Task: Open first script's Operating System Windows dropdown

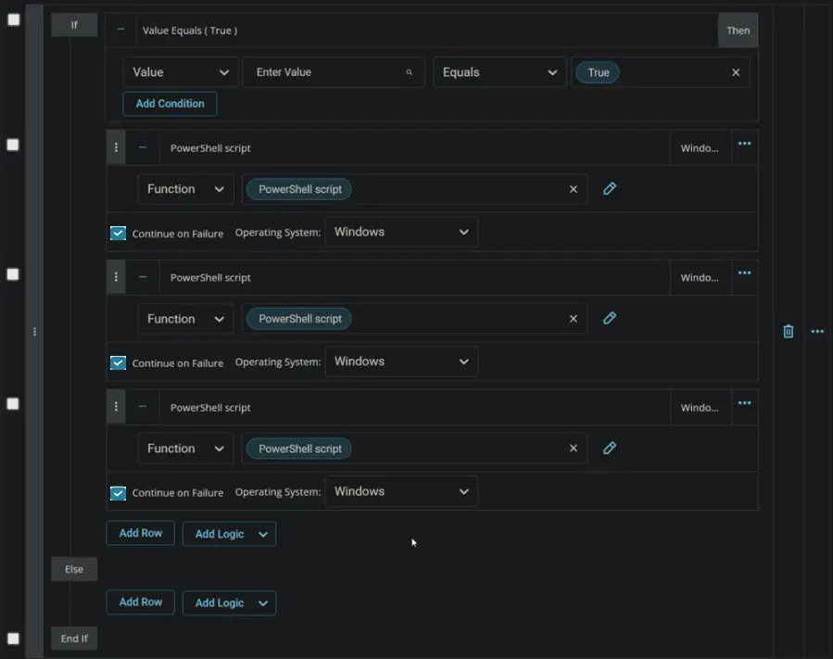Action: pos(401,232)
